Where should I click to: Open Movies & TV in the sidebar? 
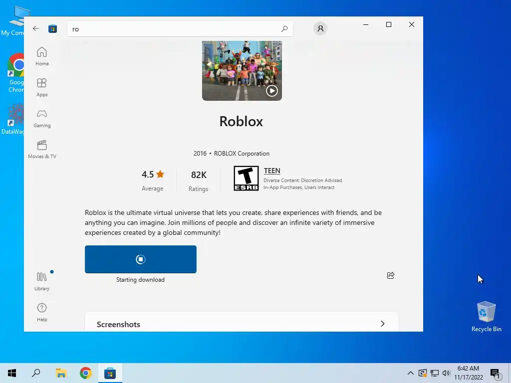[42, 149]
